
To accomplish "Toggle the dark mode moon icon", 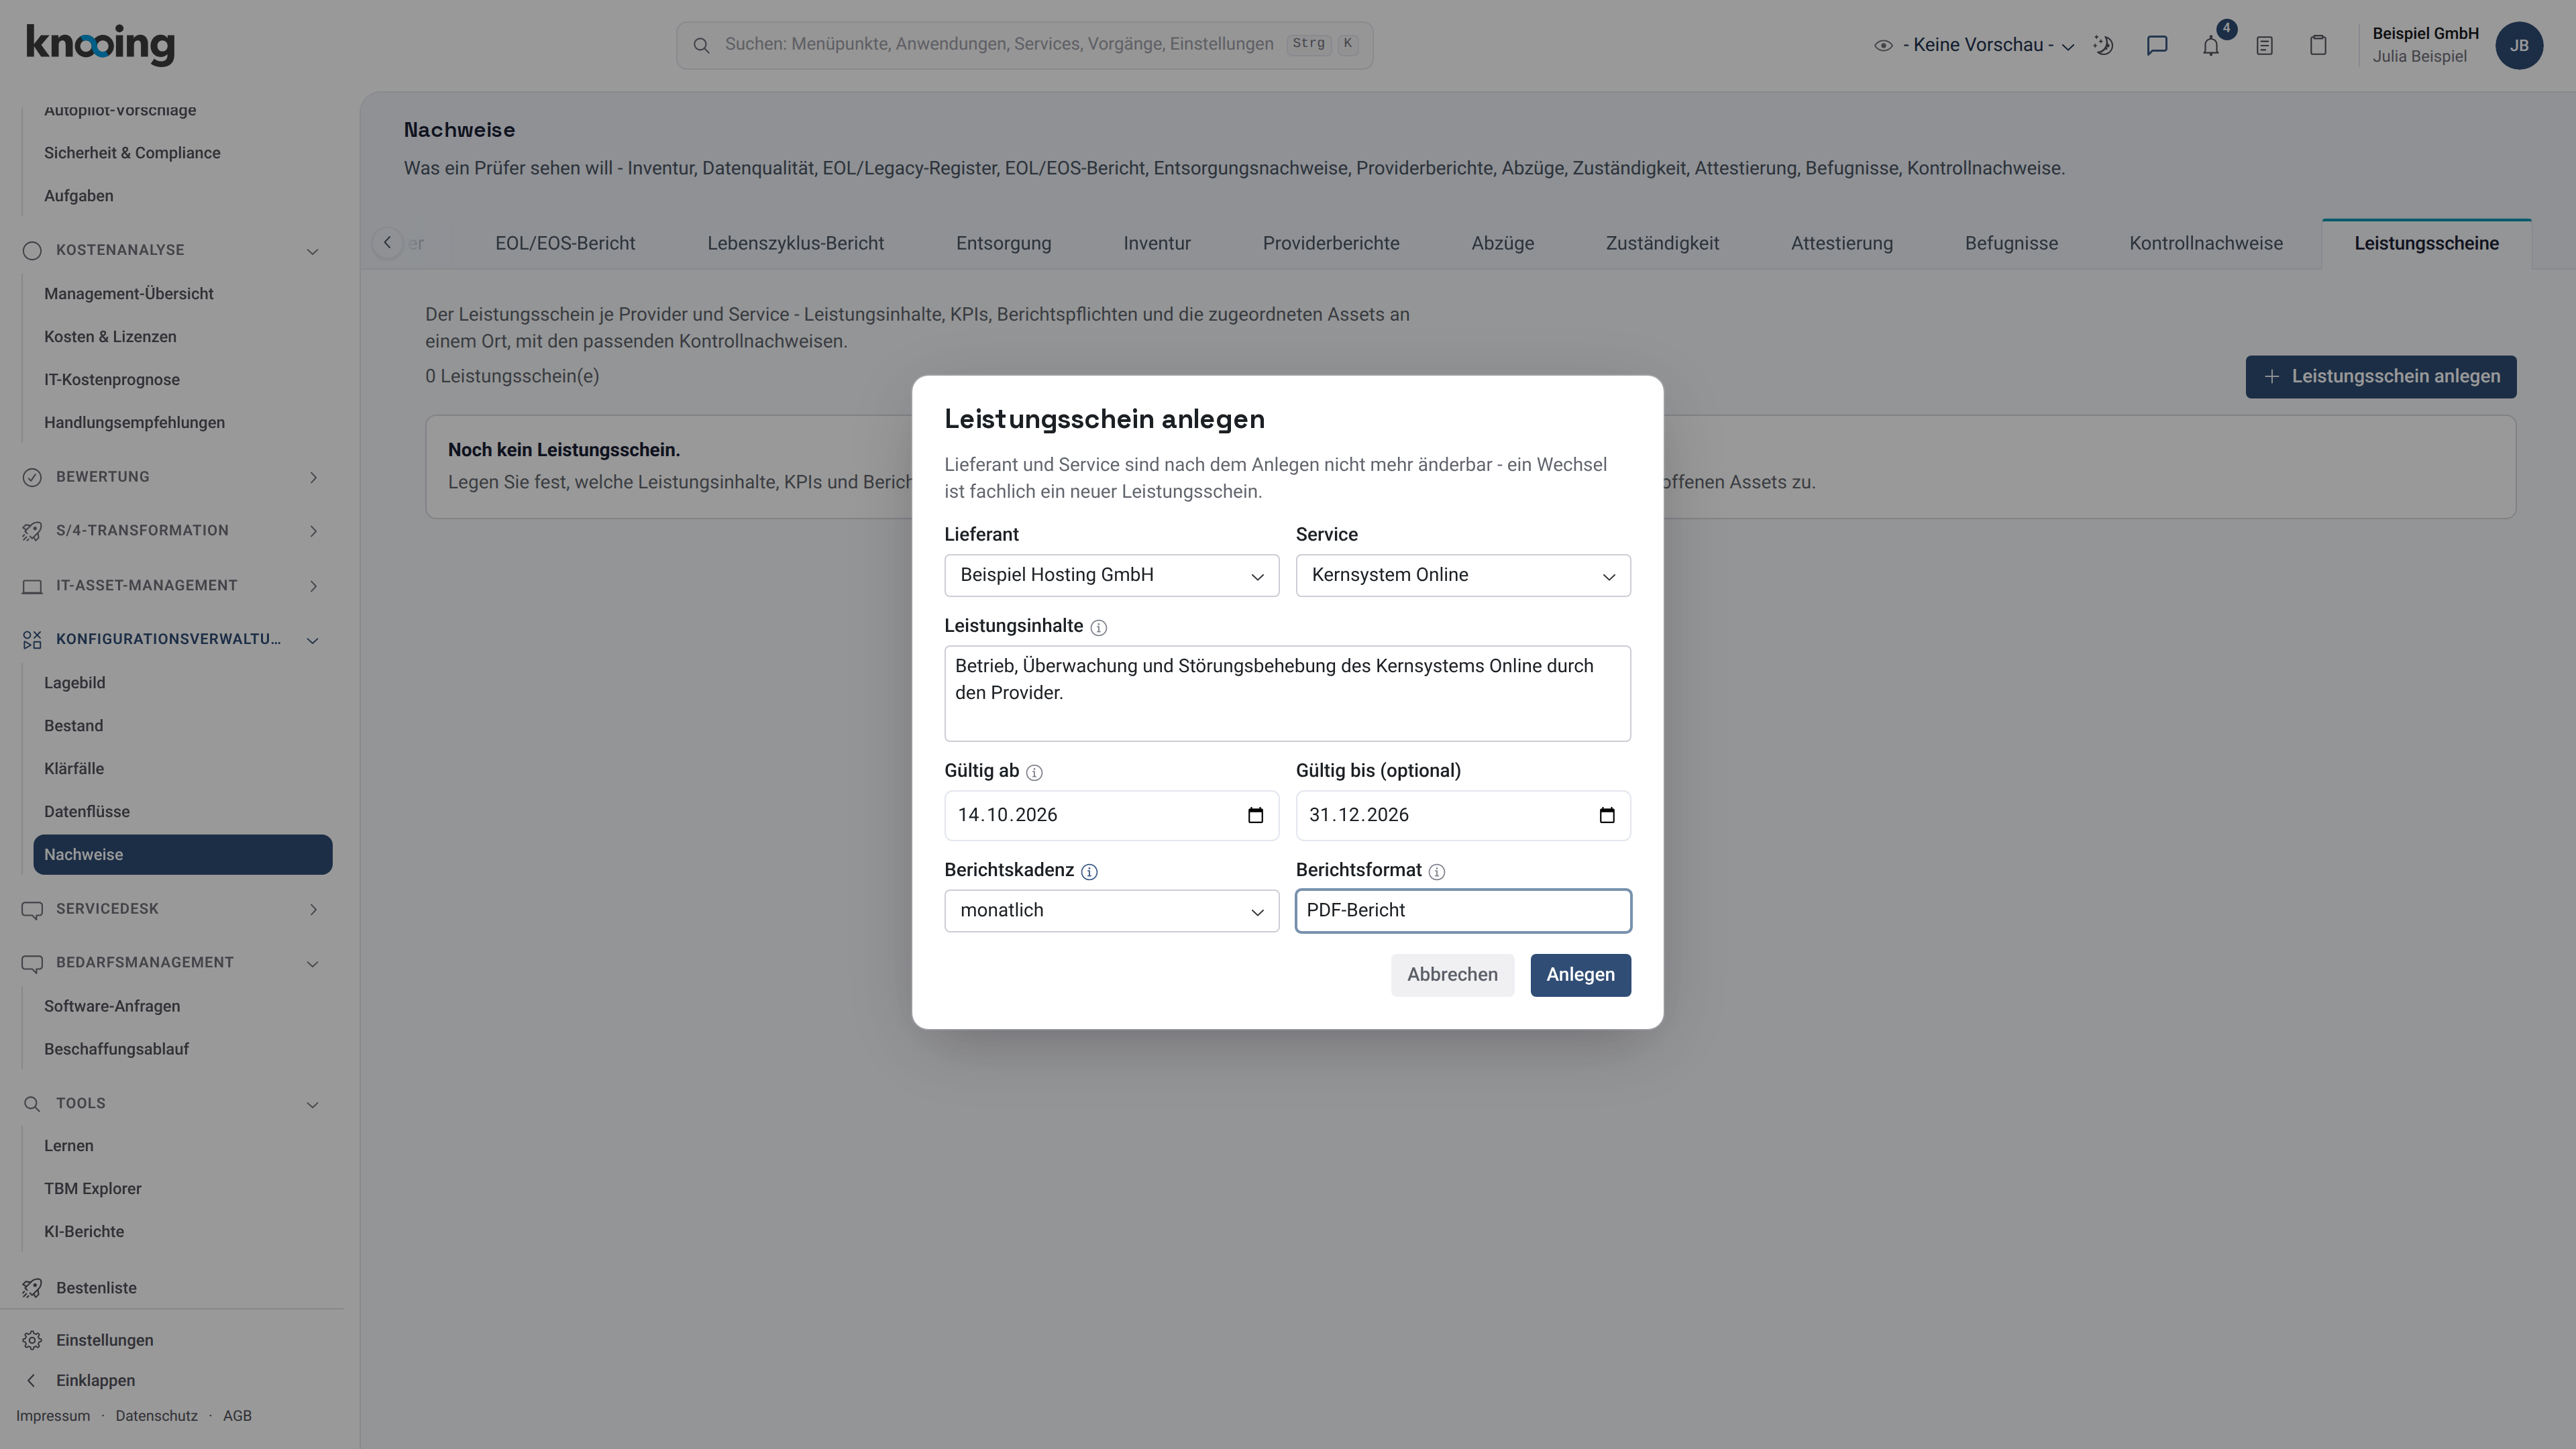I will point(2103,45).
